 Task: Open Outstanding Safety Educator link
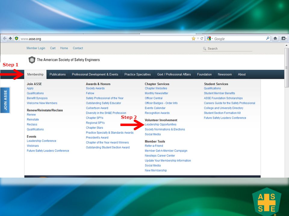coord(103,103)
